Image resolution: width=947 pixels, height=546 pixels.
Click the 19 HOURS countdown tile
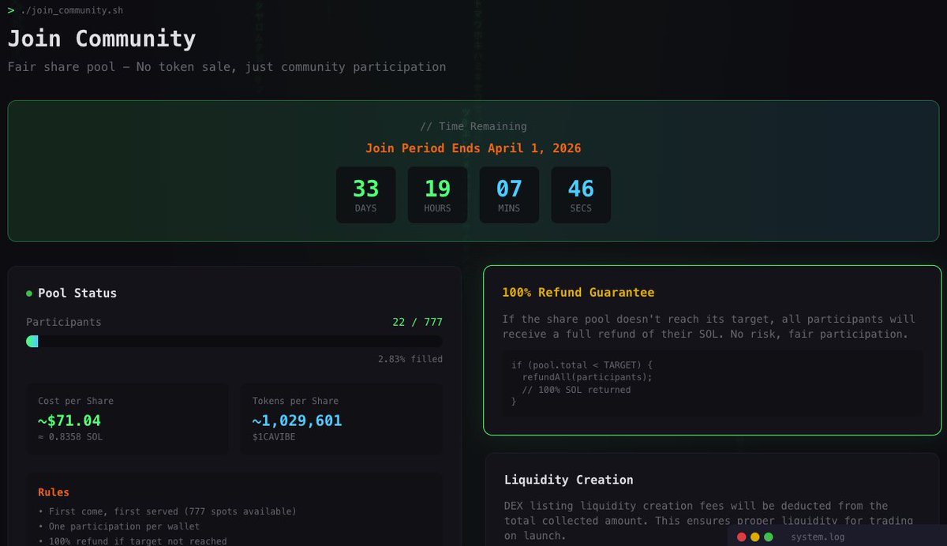[437, 195]
